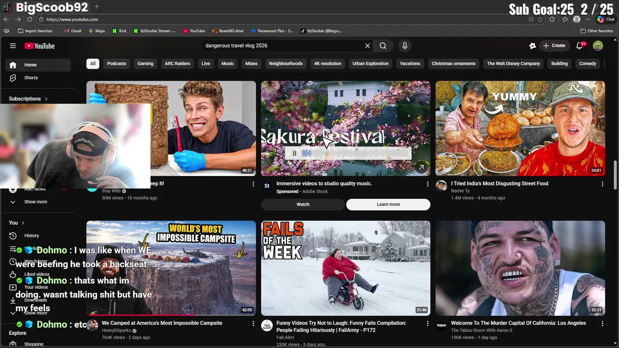Open 'Welcome To The Murder Capital' video title
The image size is (619, 348).
(518, 323)
